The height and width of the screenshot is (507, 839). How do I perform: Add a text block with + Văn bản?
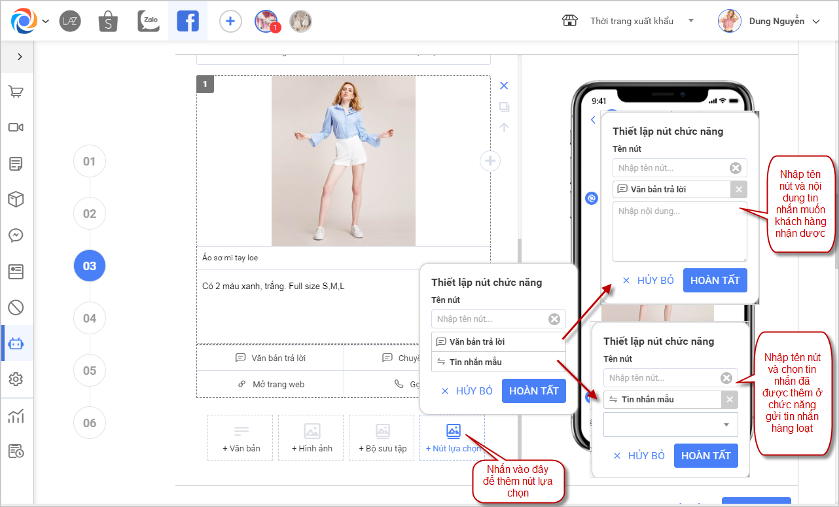pyautogui.click(x=241, y=438)
